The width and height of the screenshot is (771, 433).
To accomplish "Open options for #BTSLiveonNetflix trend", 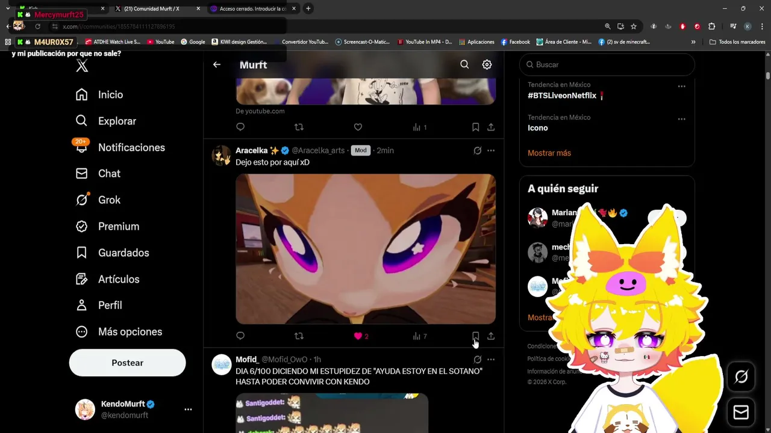I will [x=681, y=87].
